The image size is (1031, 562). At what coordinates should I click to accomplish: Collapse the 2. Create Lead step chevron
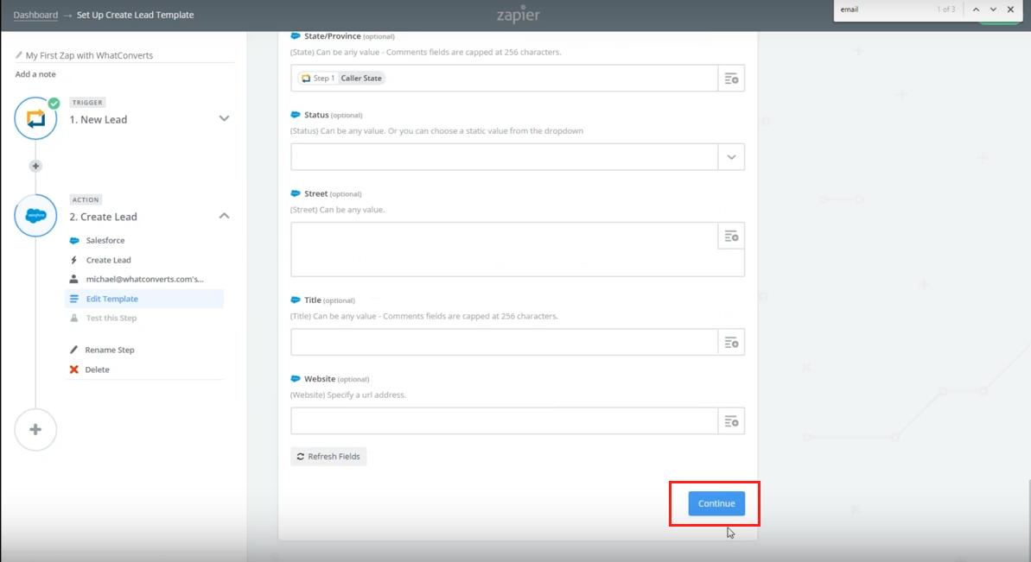(224, 216)
